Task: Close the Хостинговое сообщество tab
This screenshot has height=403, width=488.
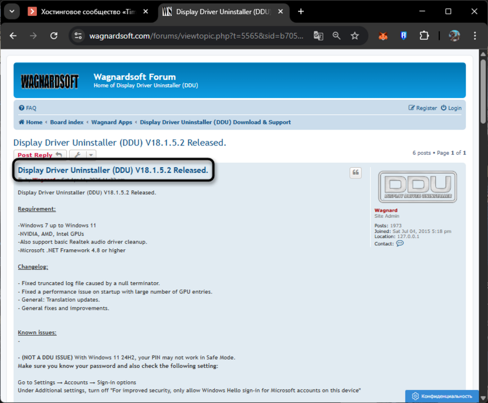Action: (x=145, y=12)
